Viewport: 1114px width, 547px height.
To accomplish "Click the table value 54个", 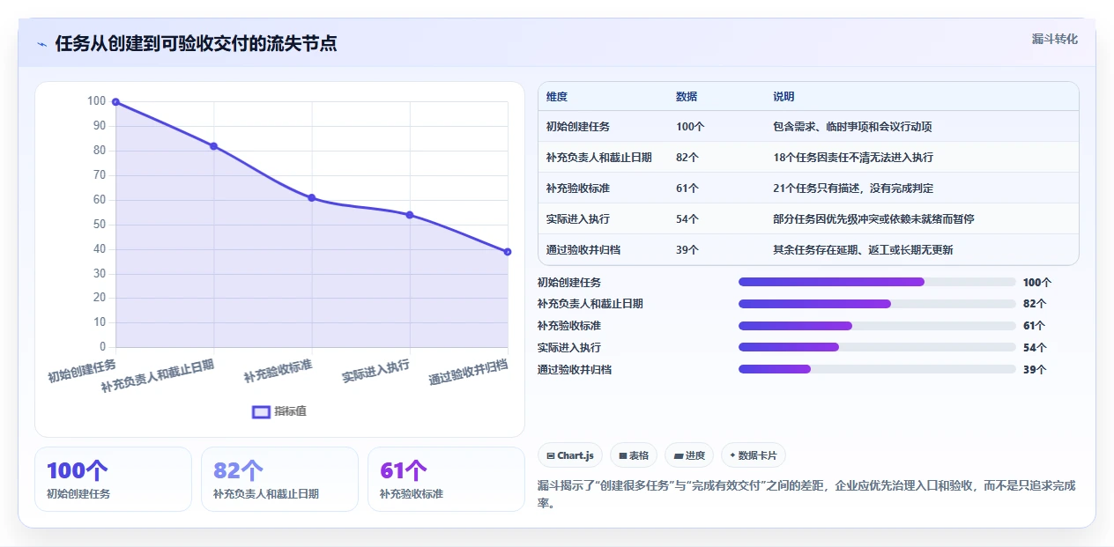I will (x=687, y=219).
